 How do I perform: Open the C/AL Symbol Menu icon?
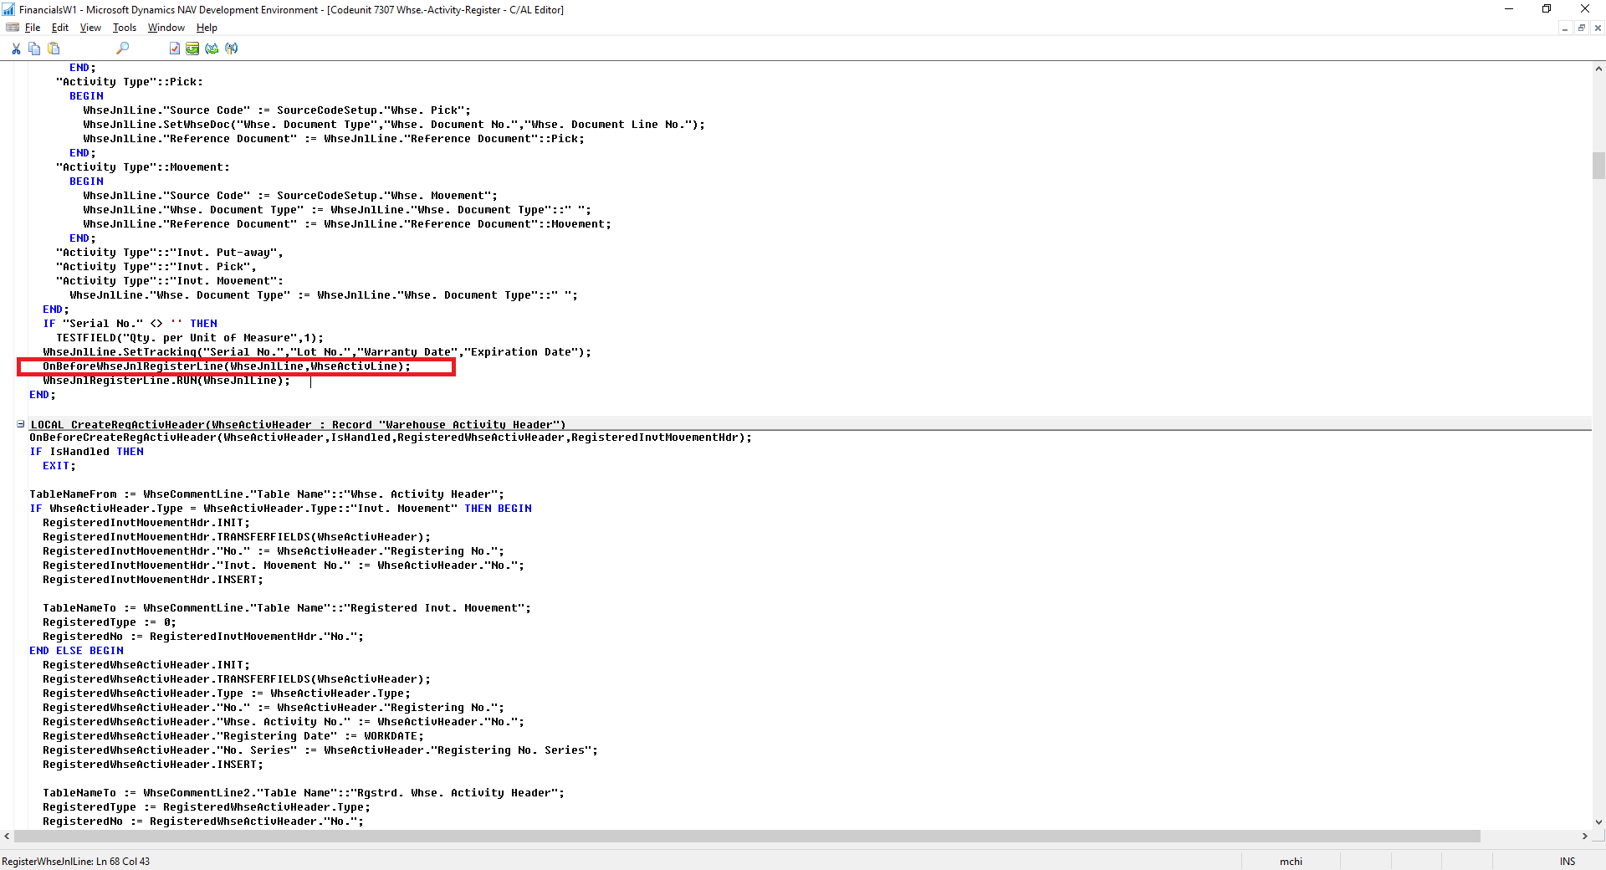click(232, 49)
